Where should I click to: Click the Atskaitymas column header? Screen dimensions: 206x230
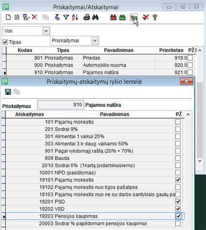30,114
